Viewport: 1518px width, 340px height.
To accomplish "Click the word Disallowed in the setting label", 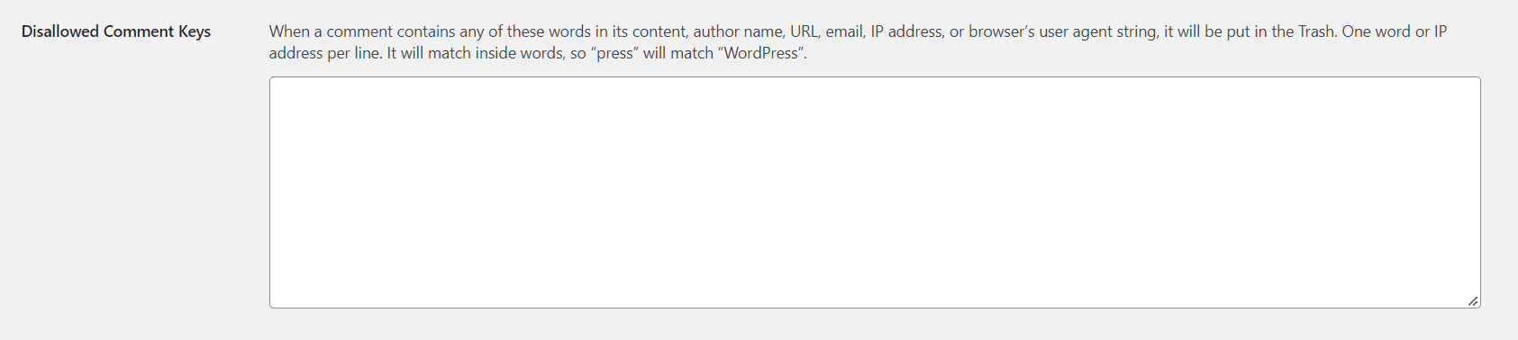I will pyautogui.click(x=60, y=31).
